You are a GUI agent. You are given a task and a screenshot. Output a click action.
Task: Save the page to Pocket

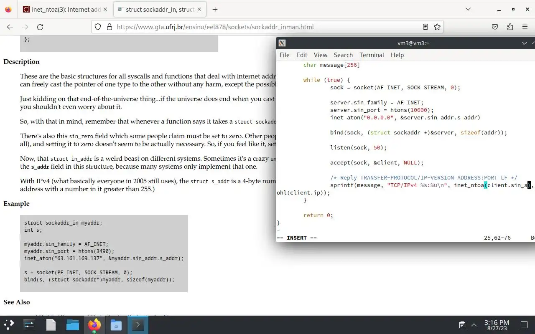click(x=495, y=27)
